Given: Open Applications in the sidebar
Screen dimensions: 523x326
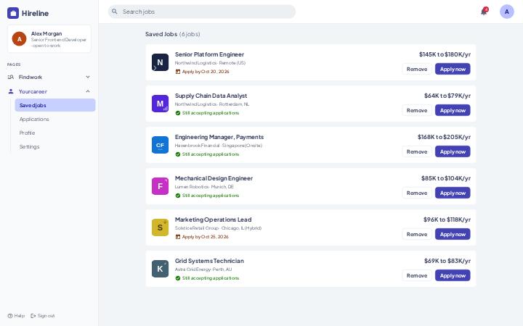Looking at the screenshot, I should (x=55, y=119).
